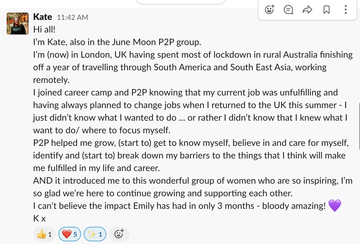This screenshot has width=360, height=244.
Task: Remove your red heart reaction
Action: pyautogui.click(x=69, y=234)
